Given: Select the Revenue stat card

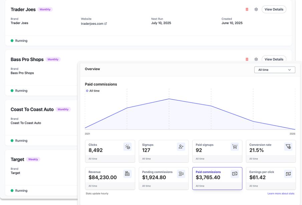Looking at the screenshot, I should [x=110, y=178].
